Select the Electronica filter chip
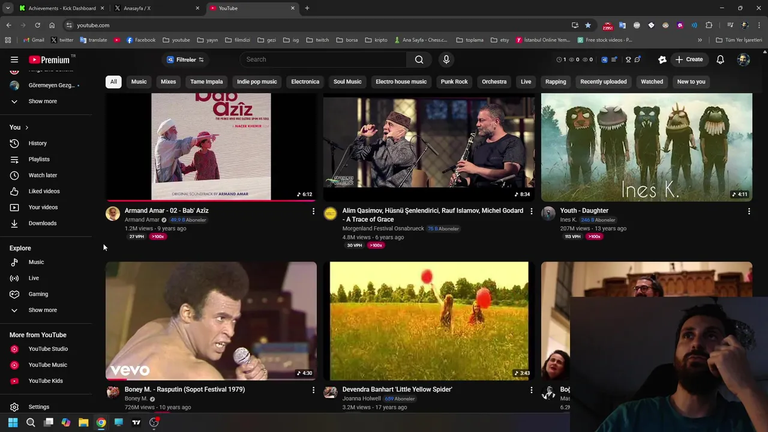 click(x=305, y=82)
